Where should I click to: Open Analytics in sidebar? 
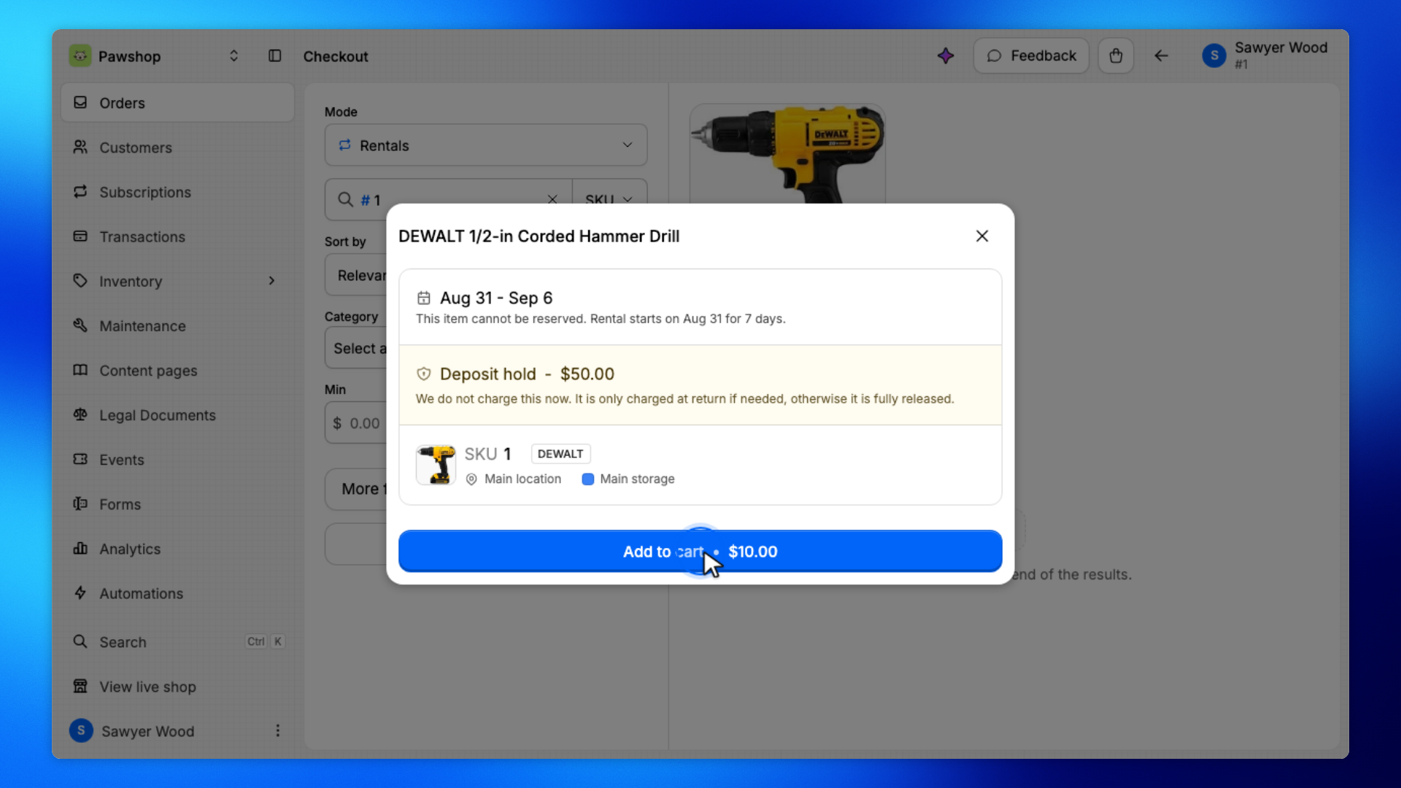coord(177,549)
